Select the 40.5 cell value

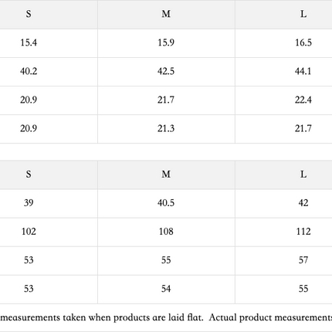pos(166,203)
